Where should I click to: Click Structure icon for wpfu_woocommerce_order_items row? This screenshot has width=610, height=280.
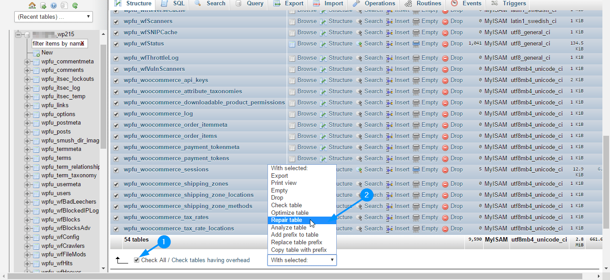coord(324,136)
